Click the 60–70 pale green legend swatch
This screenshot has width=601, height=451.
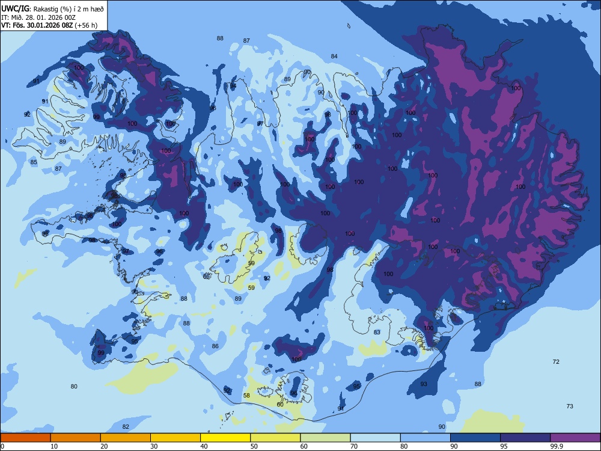325,438
